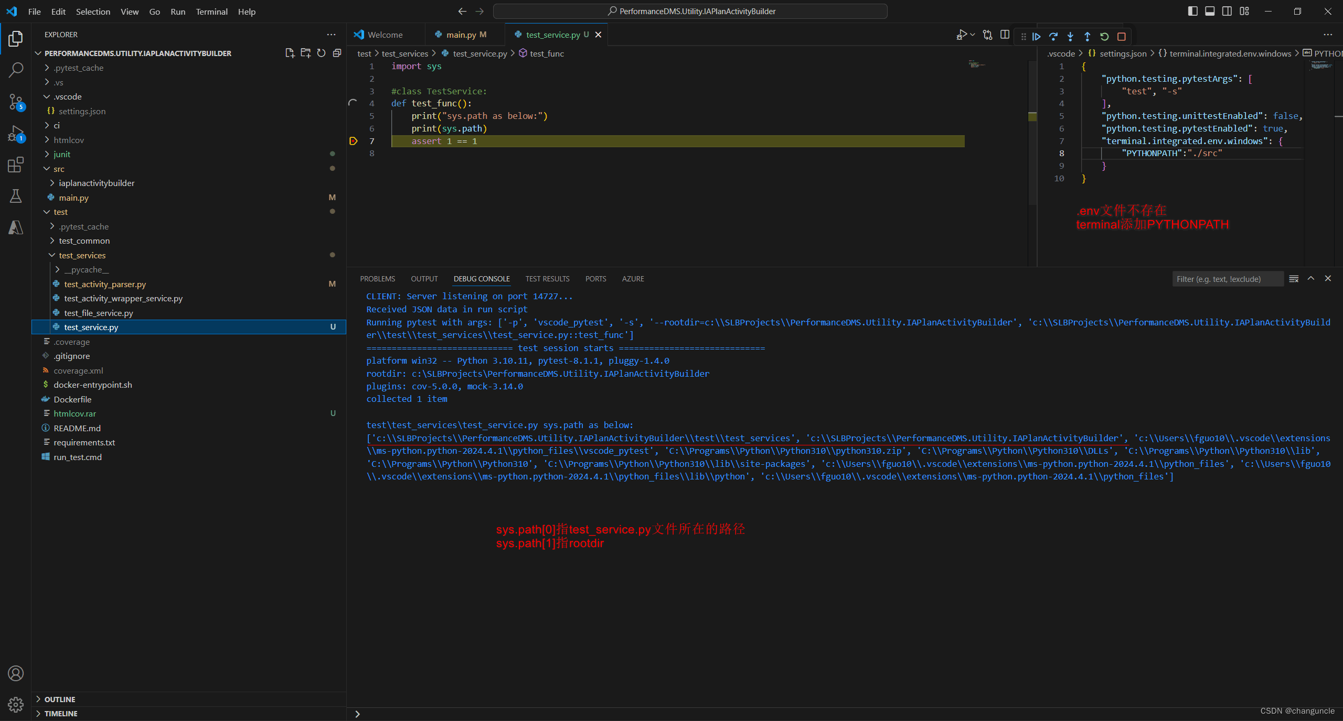Click the debug console input prompt
The width and height of the screenshot is (1343, 721).
click(845, 714)
